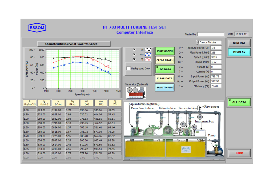Expand the η plot style selector
The width and height of the screenshot is (273, 182).
[x=148, y=59]
